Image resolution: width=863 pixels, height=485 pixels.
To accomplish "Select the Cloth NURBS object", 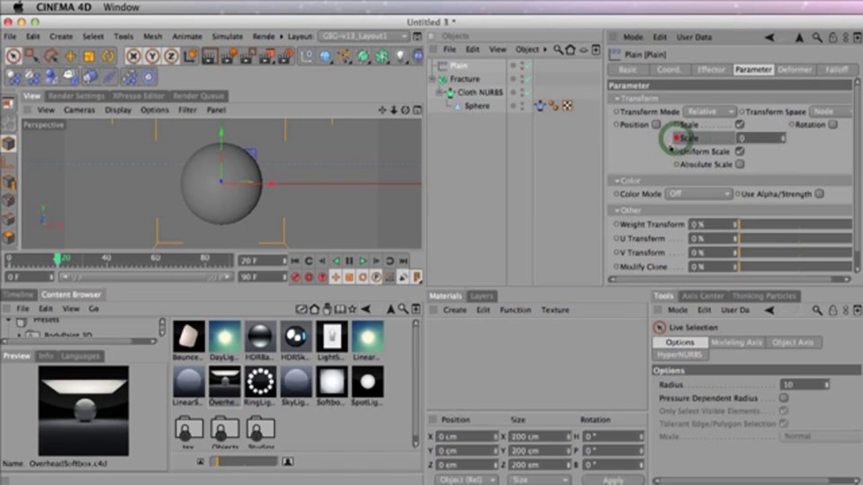I will point(480,93).
